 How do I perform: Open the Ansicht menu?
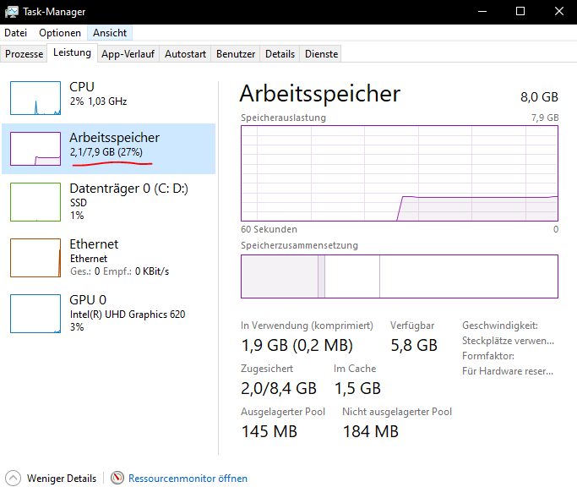coord(110,33)
